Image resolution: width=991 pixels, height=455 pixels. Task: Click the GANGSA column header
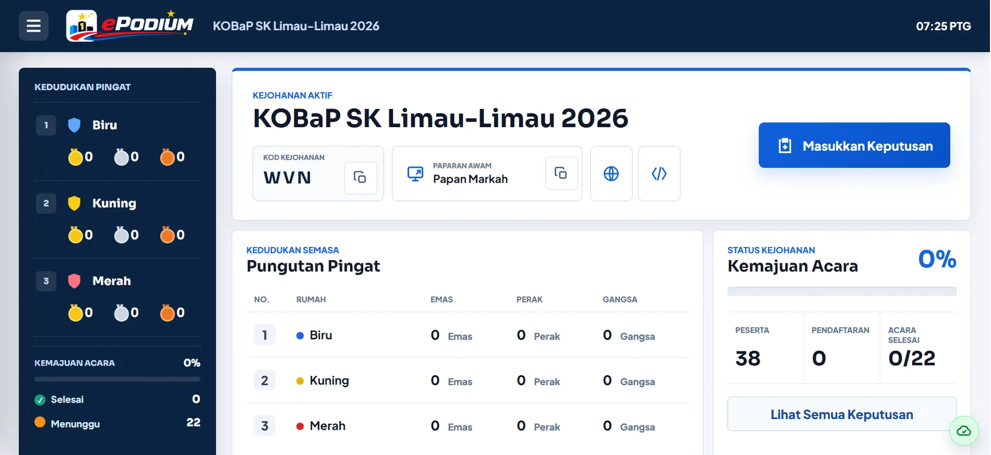click(x=620, y=299)
